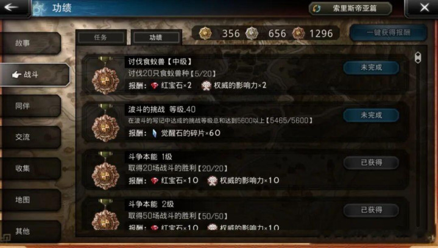Image resolution: width=438 pixels, height=248 pixels.
Task: Click the scrollbar up-down arrow handle
Action: click(x=418, y=57)
